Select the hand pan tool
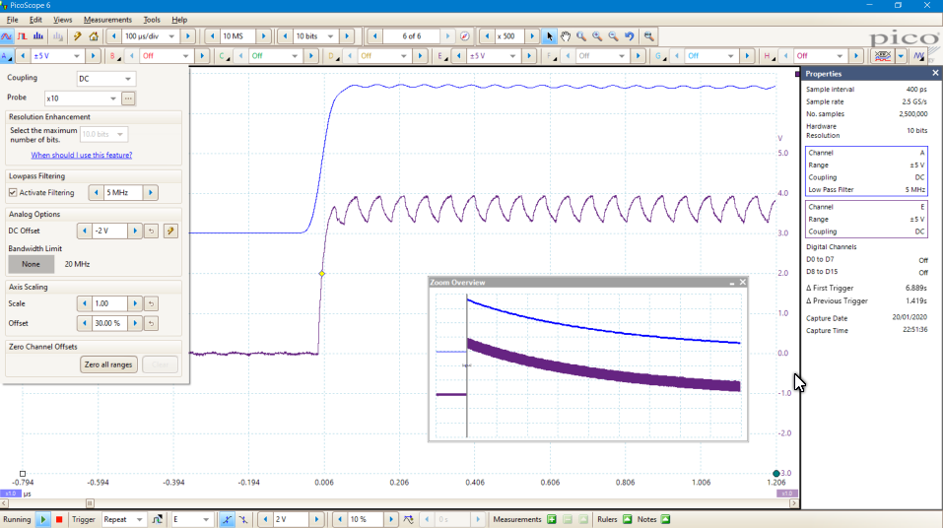The width and height of the screenshot is (943, 528). coord(566,36)
